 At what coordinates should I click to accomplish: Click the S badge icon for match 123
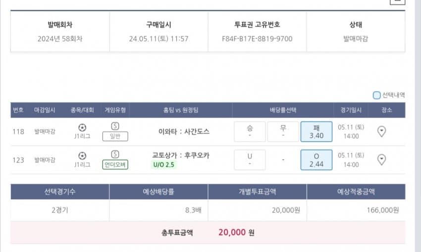point(115,154)
